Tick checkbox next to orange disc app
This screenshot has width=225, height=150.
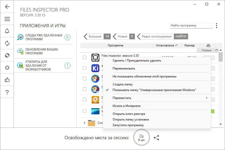point(85,99)
